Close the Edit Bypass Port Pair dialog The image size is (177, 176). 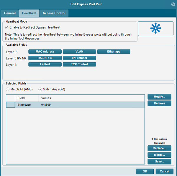point(173,4)
